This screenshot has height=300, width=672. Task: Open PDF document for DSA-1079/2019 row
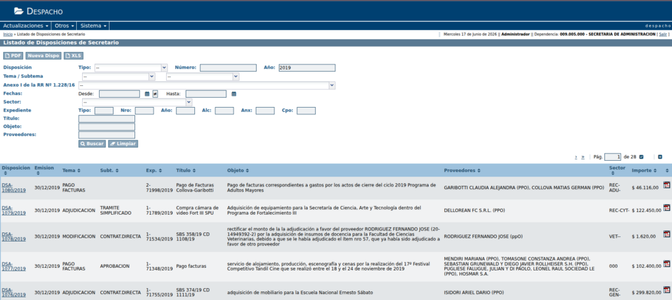(667, 207)
